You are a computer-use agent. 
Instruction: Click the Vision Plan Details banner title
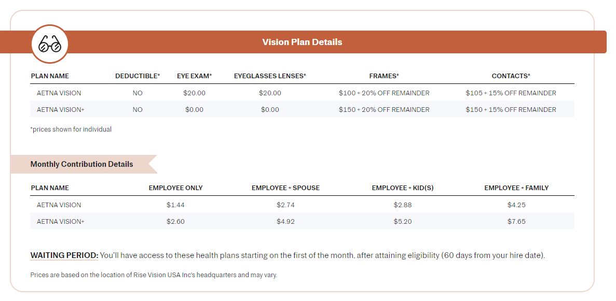[x=302, y=42]
